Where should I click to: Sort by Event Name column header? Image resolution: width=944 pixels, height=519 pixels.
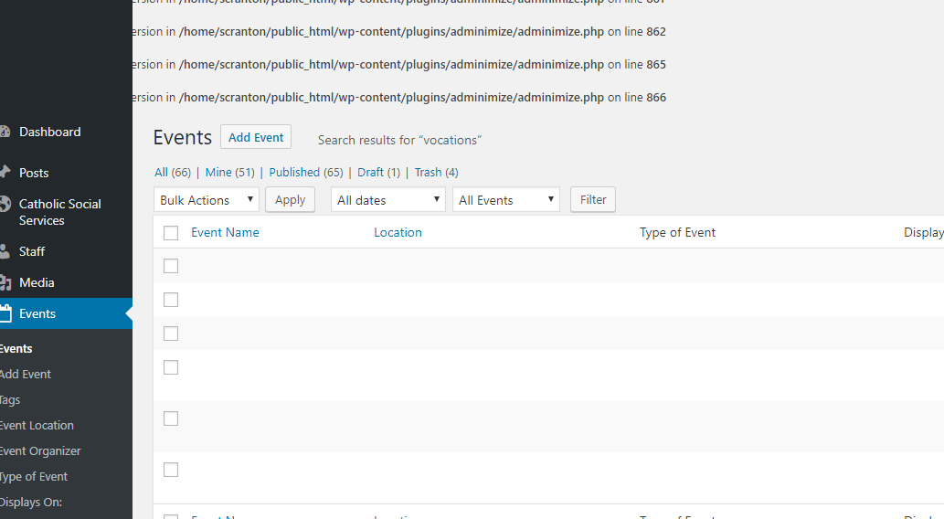tap(225, 232)
